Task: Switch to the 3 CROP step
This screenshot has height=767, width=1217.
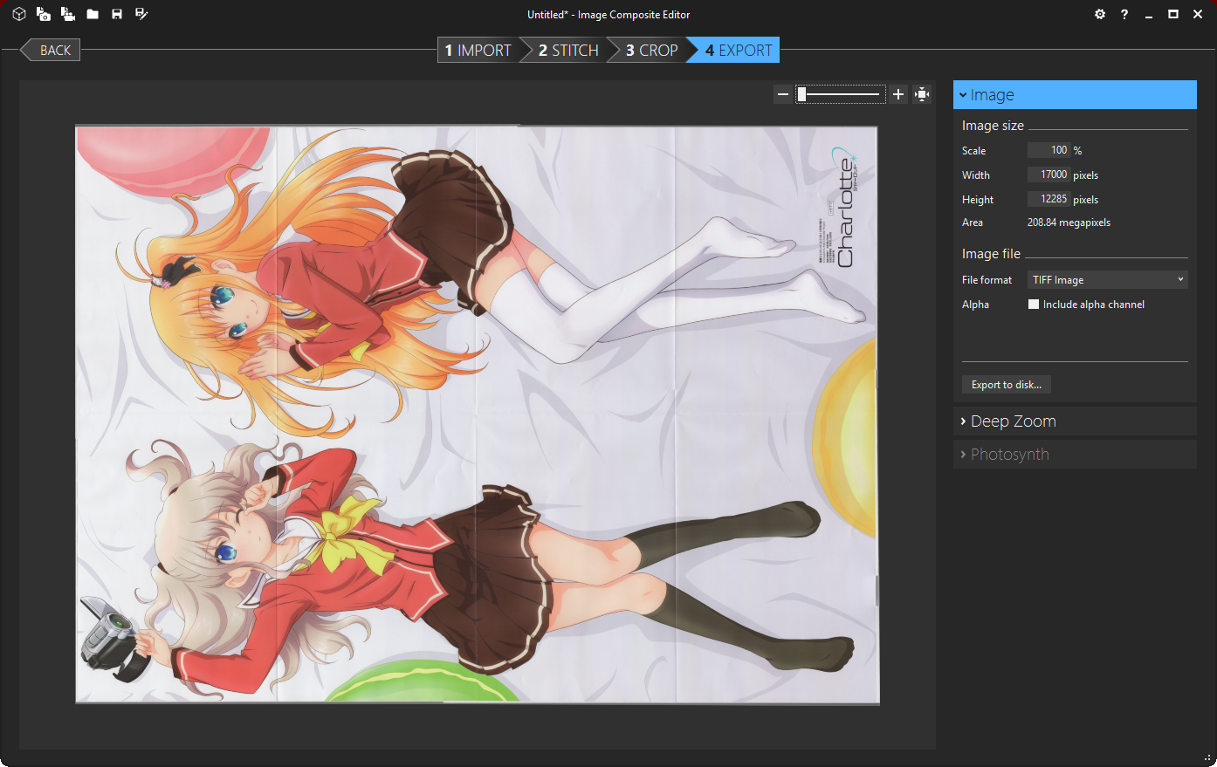Action: [x=651, y=50]
